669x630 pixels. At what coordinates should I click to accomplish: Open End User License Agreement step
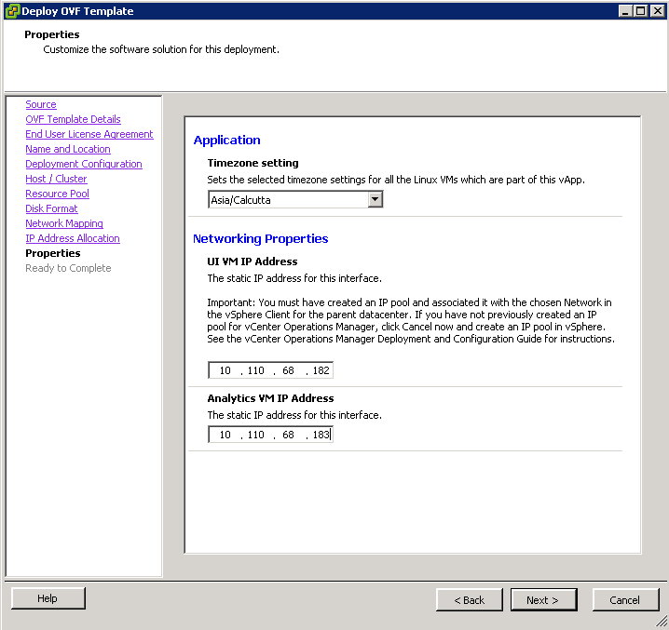(x=89, y=134)
